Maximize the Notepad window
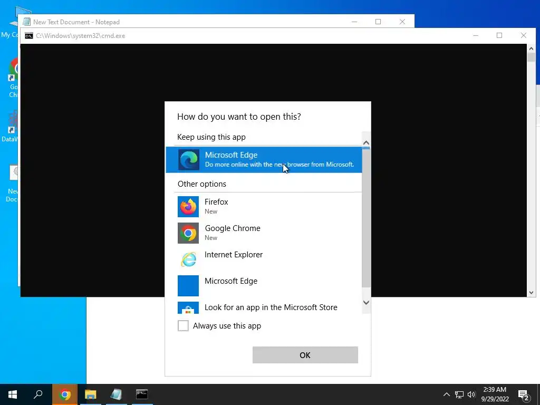The height and width of the screenshot is (405, 540). (x=378, y=22)
